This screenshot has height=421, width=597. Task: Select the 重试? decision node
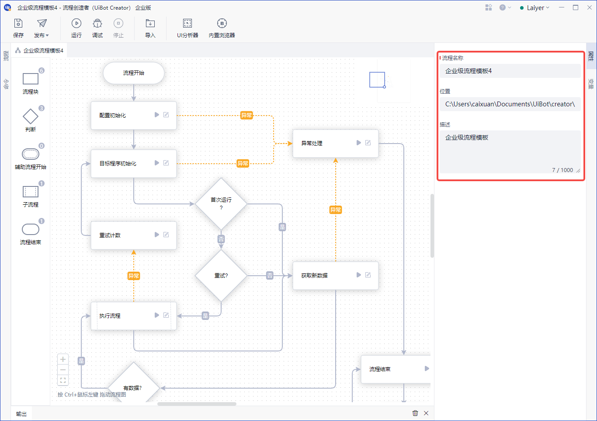(x=221, y=276)
